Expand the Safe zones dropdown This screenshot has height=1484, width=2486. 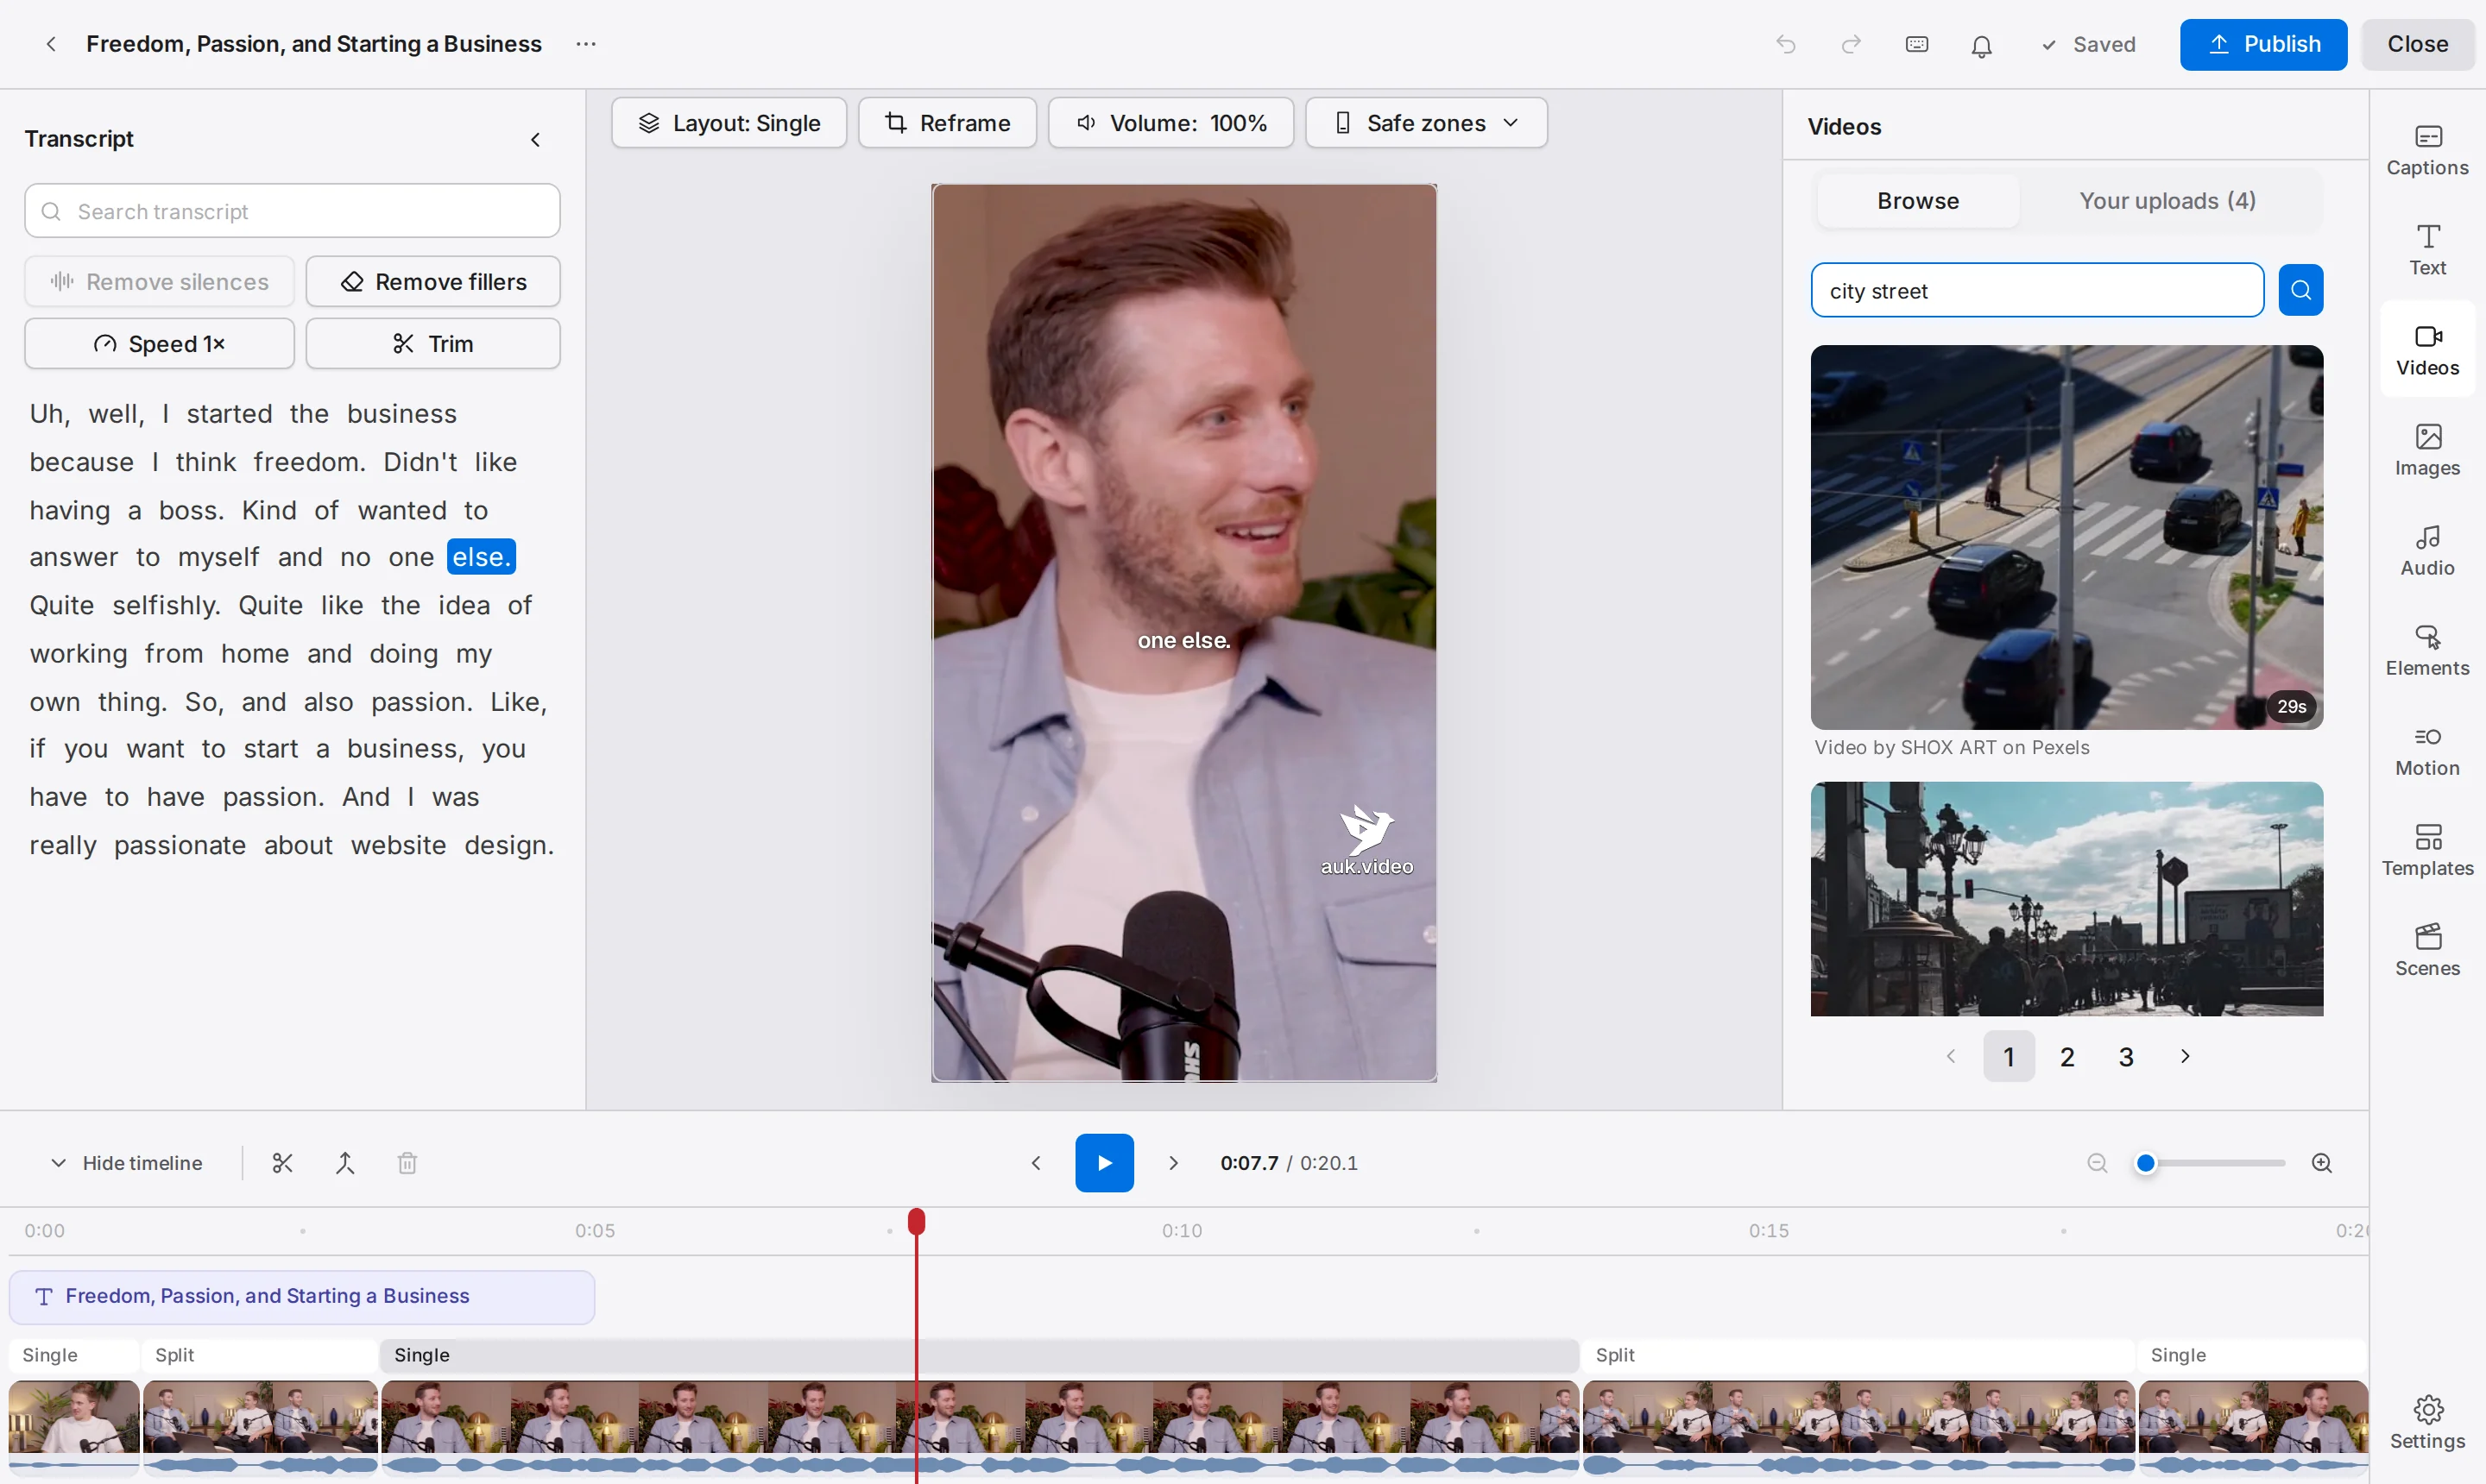click(1426, 123)
